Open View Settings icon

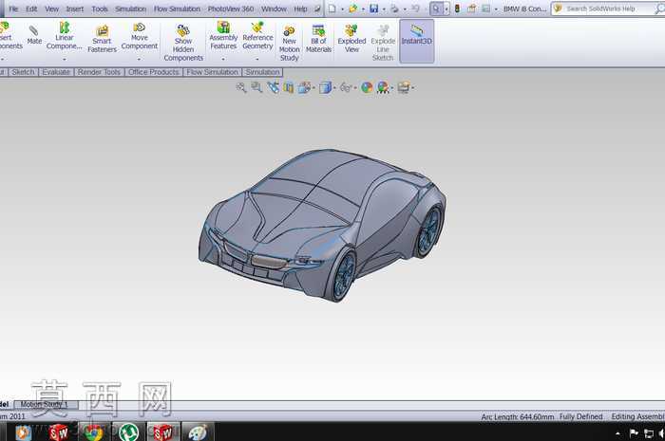(404, 87)
